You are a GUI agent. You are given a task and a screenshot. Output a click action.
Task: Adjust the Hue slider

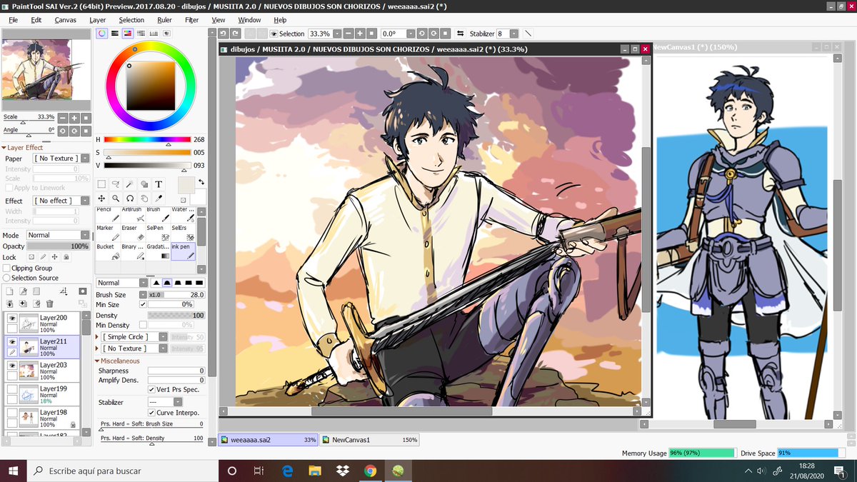pyautogui.click(x=148, y=140)
